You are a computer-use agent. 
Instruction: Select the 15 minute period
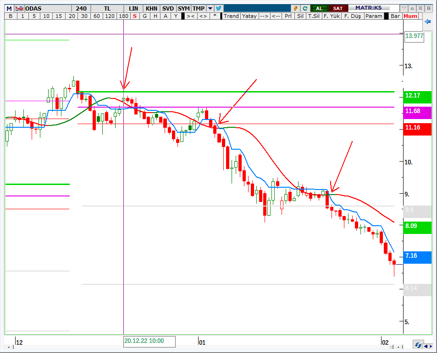[x=59, y=16]
